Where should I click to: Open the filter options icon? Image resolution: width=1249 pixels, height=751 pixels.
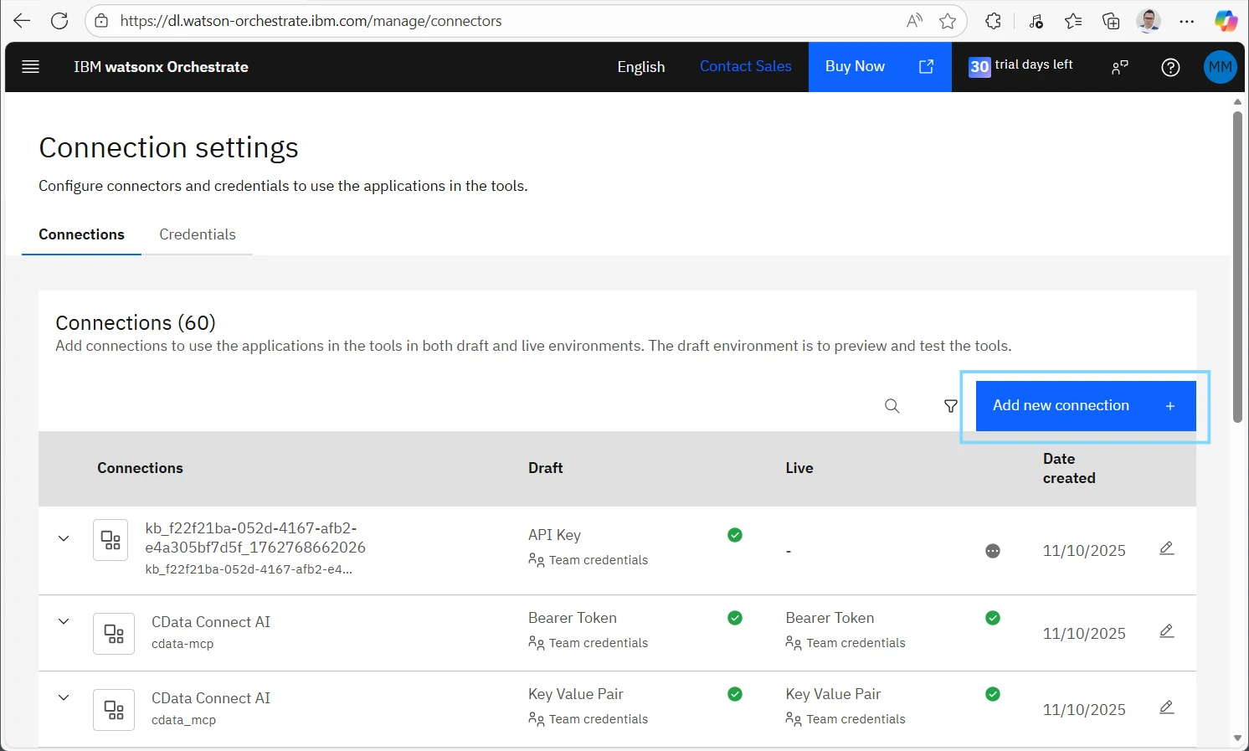coord(950,405)
